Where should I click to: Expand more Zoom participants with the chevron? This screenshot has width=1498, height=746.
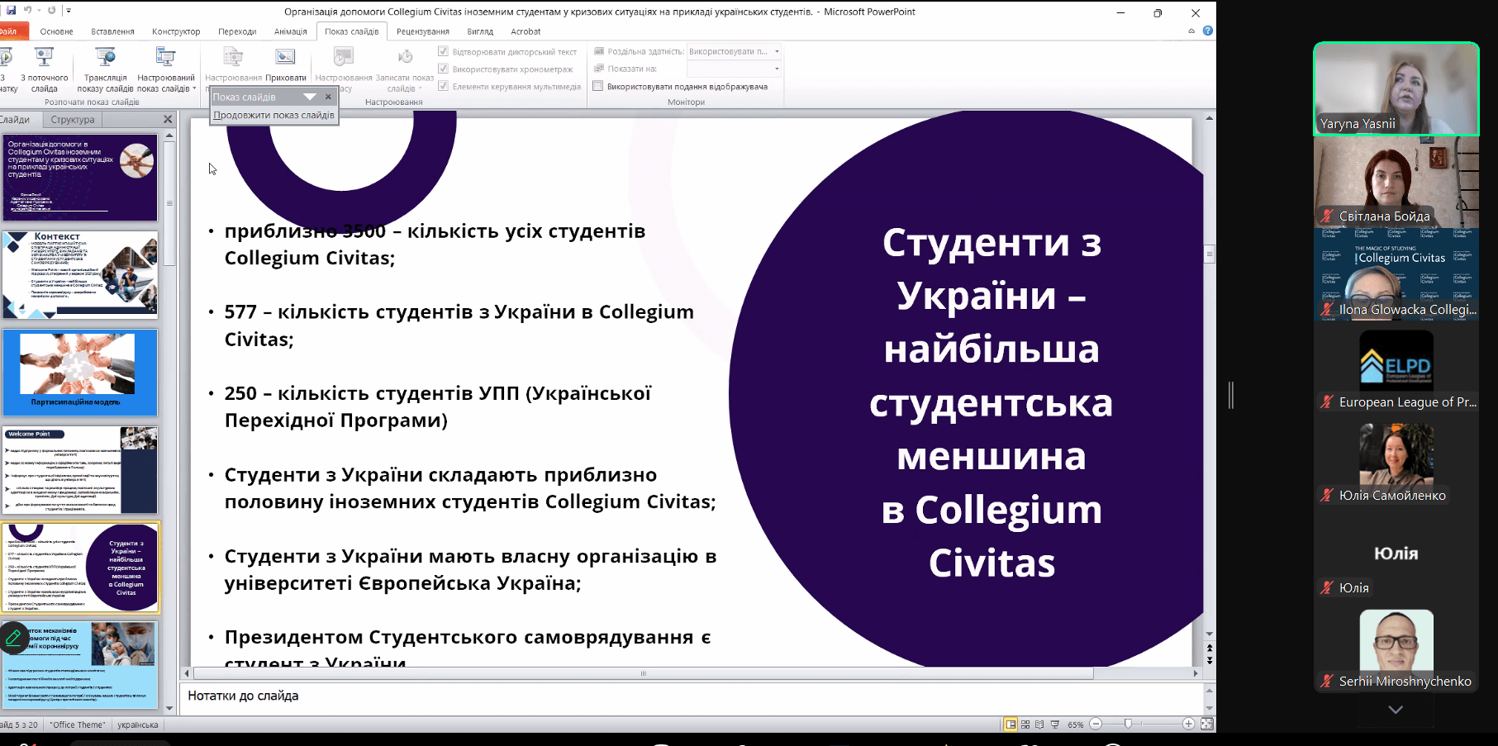1395,710
